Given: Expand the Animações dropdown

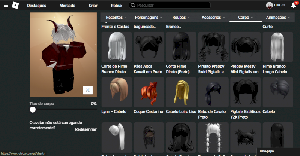Looking at the screenshot, I should pos(278,17).
